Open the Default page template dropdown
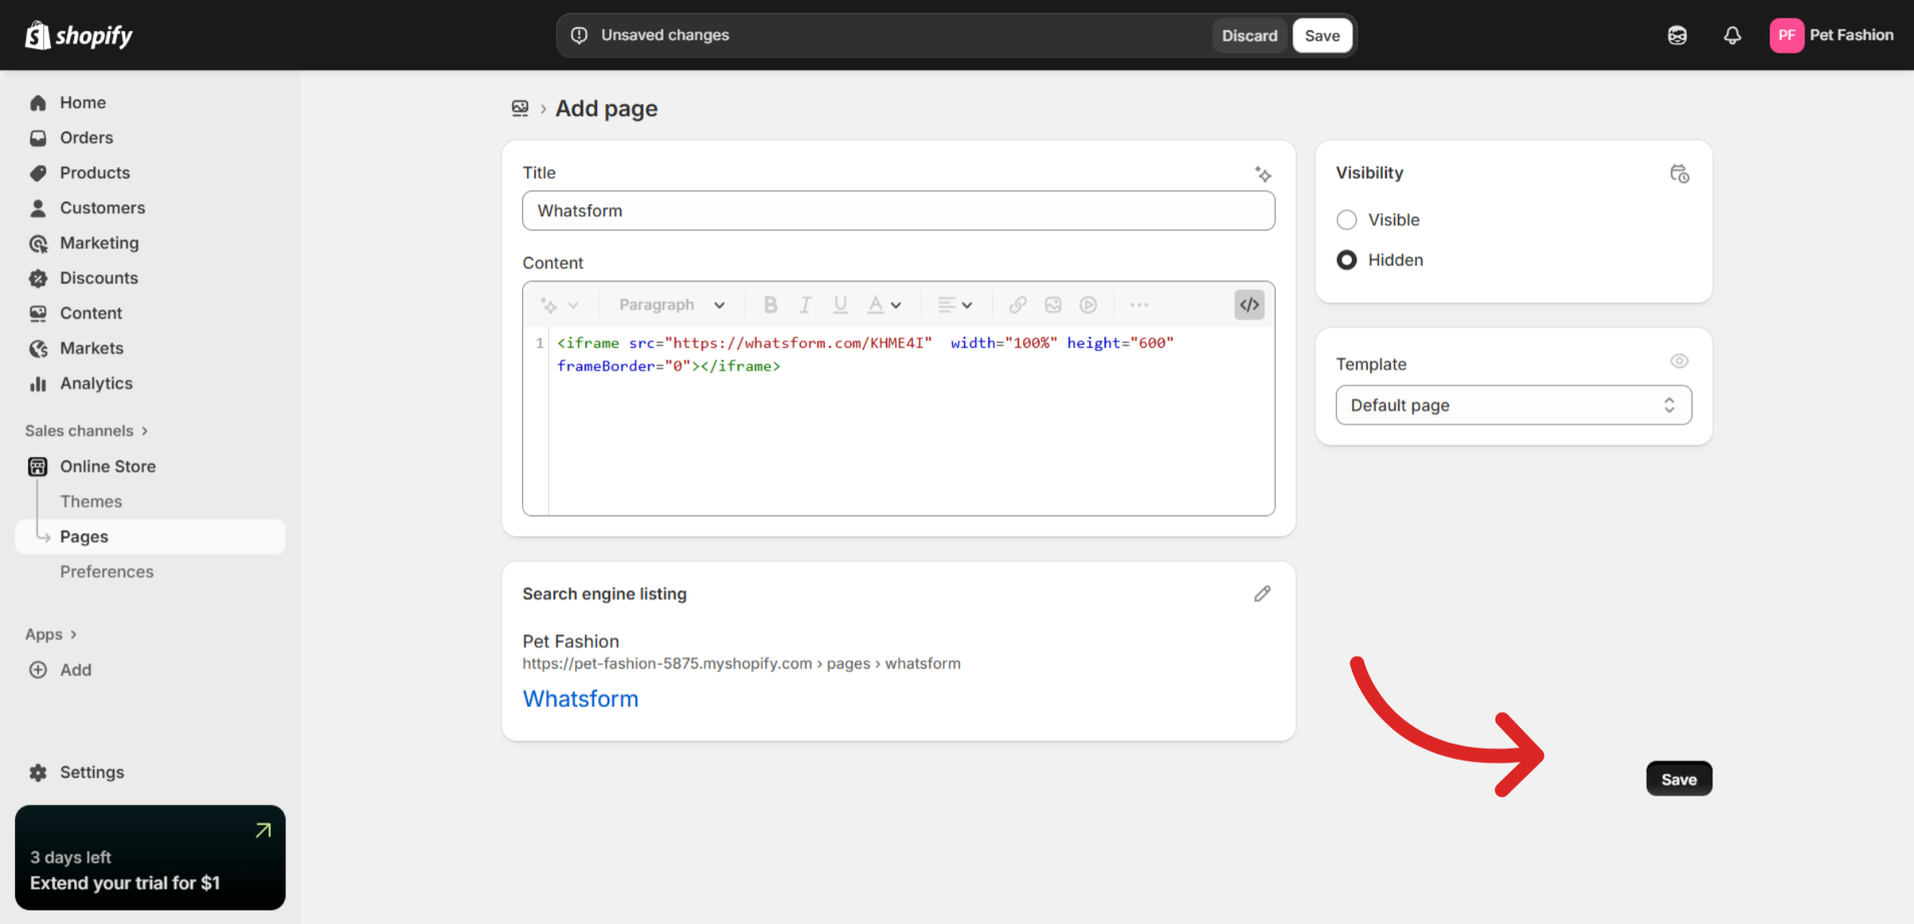 pyautogui.click(x=1513, y=405)
